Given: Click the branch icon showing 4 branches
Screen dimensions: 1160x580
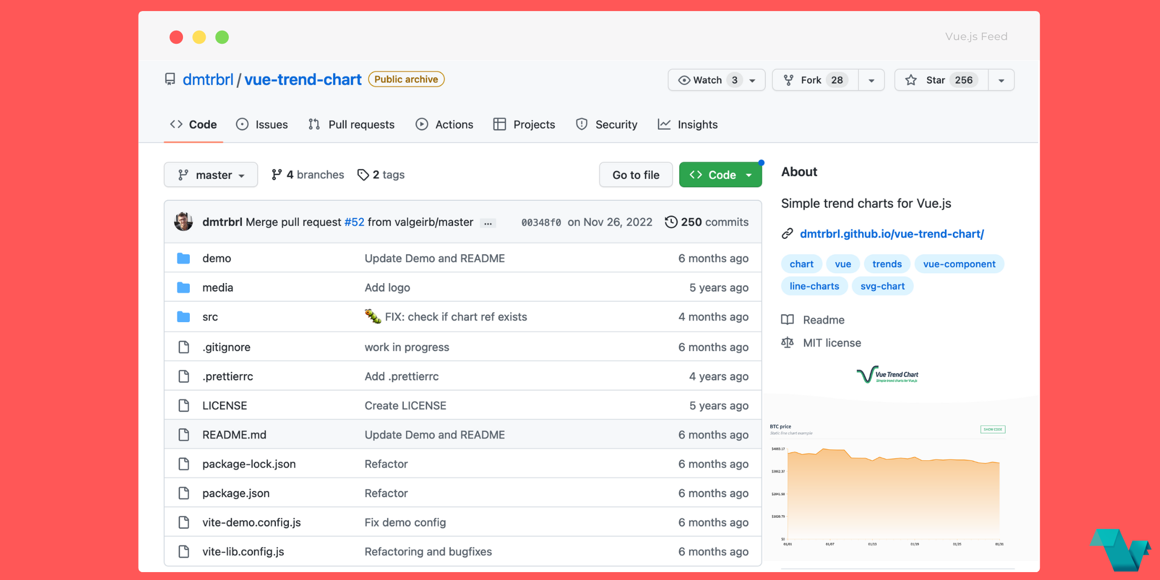Looking at the screenshot, I should pos(277,175).
